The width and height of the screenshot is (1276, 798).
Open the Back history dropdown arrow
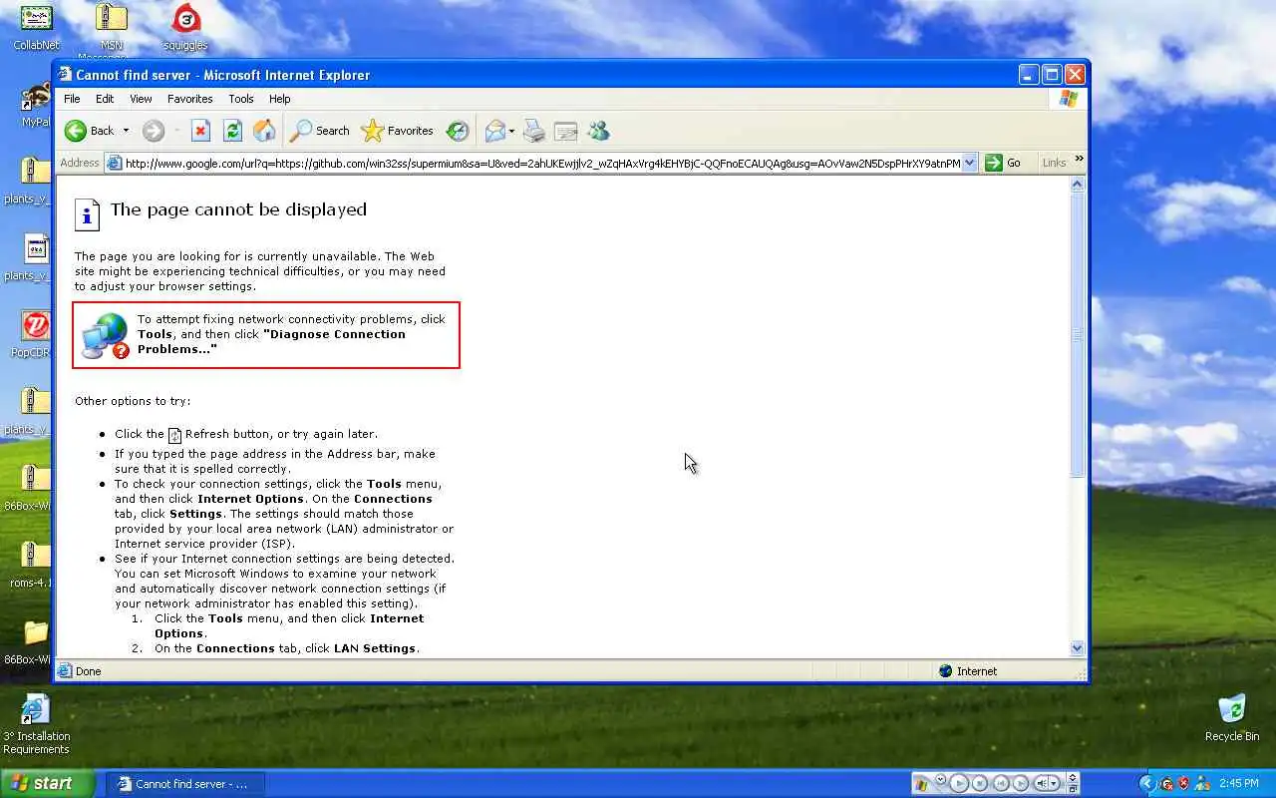126,131
